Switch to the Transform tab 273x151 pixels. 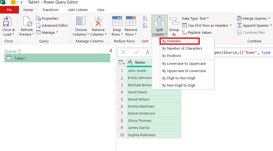click(50, 10)
